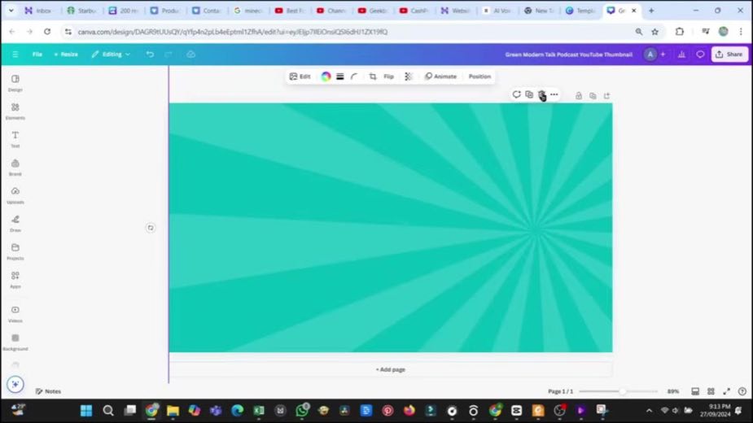Open the Background panel

(15, 342)
